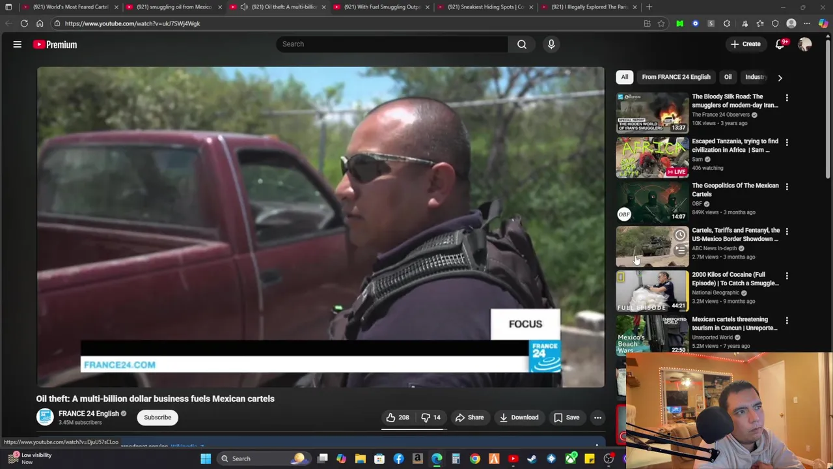Viewport: 833px width, 469px height.
Task: Click into the YouTube search field
Action: [392, 44]
